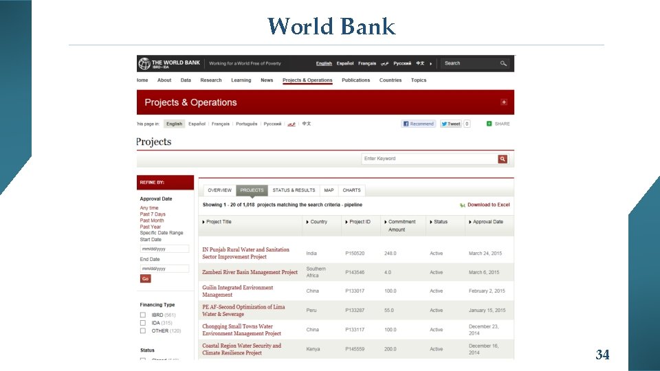Click the End Date input field
The image size is (660, 371).
[x=164, y=269]
